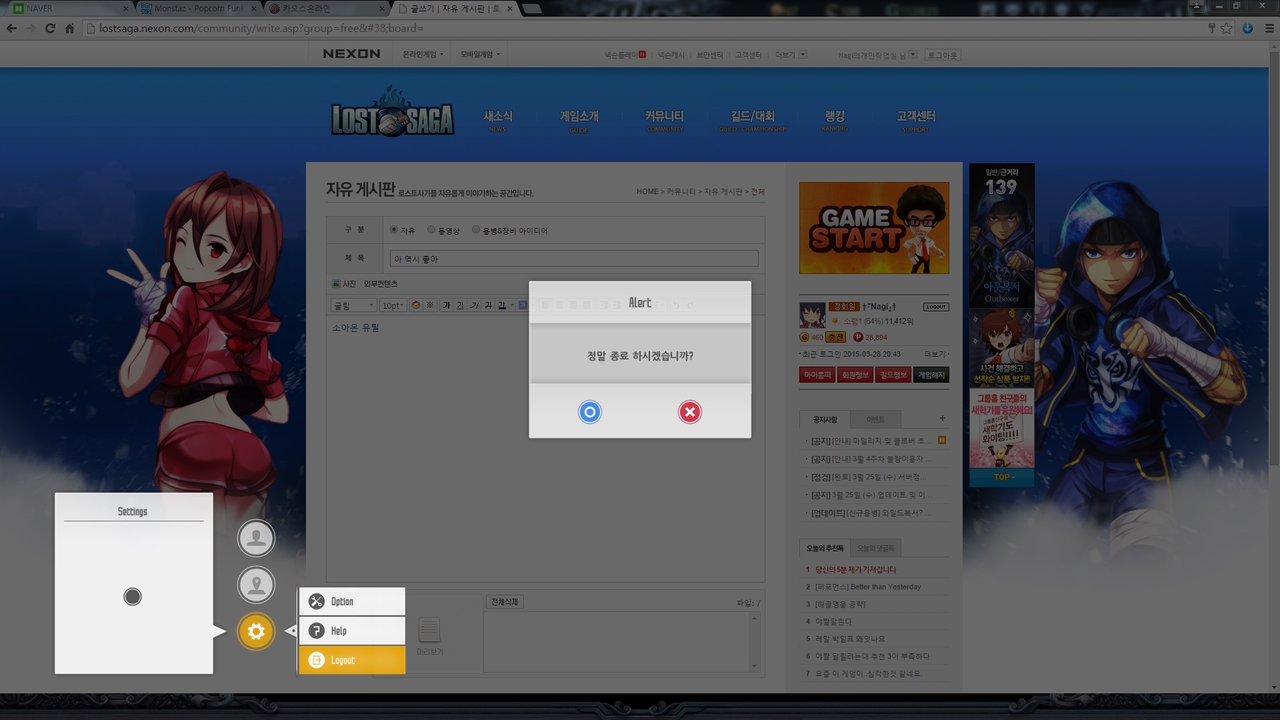Click the editor body text area
The width and height of the screenshot is (1280, 720).
coord(545,450)
